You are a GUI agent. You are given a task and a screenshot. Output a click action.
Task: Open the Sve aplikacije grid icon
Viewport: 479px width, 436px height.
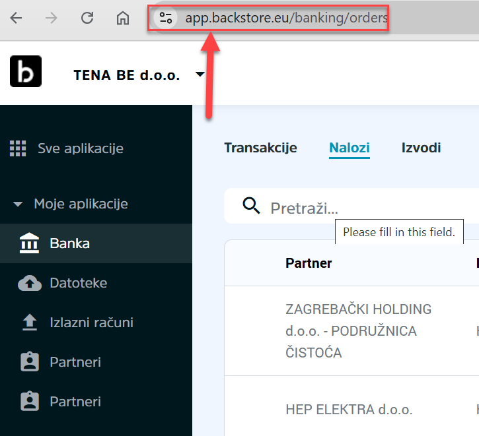(18, 148)
